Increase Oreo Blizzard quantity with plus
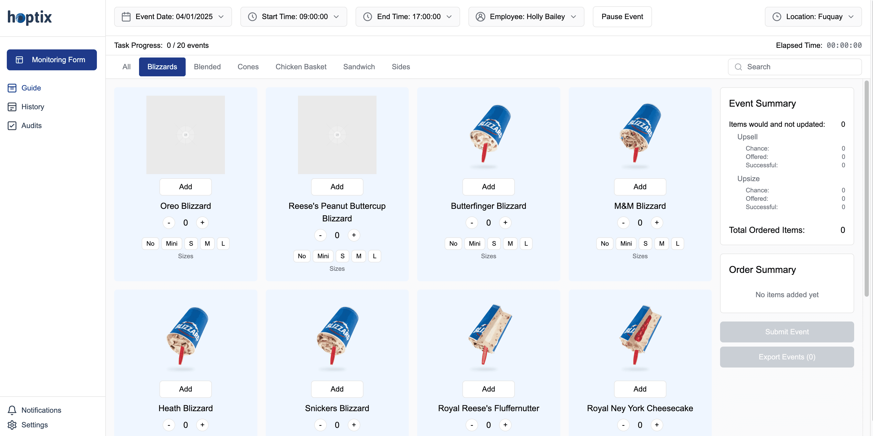The height and width of the screenshot is (436, 873). click(202, 222)
